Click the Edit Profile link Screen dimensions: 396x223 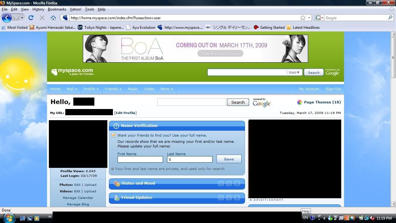[125, 113]
